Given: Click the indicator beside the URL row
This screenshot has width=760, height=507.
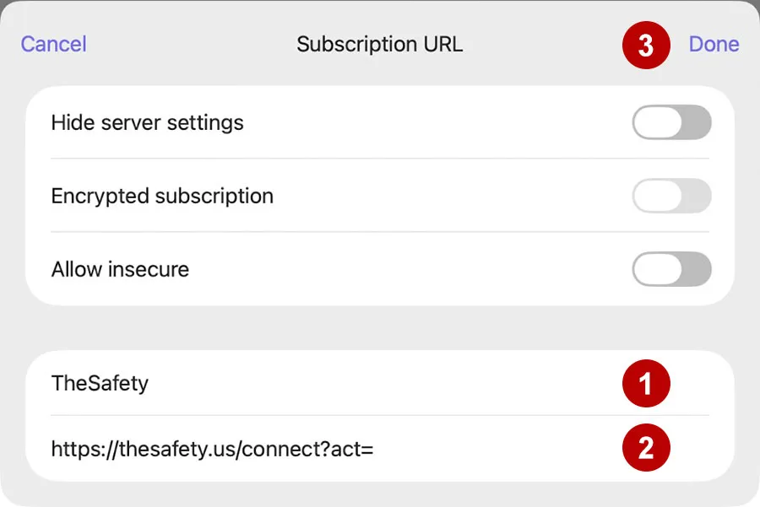Looking at the screenshot, I should pos(647,448).
